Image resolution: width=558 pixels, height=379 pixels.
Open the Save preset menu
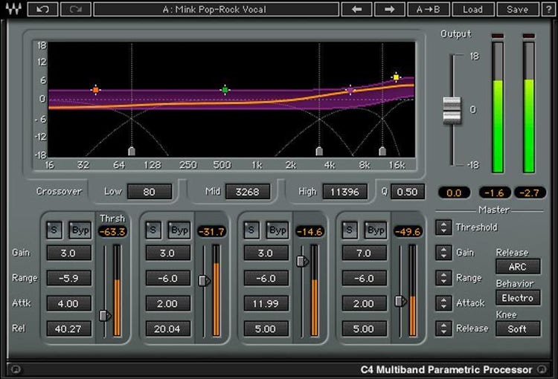(x=517, y=10)
